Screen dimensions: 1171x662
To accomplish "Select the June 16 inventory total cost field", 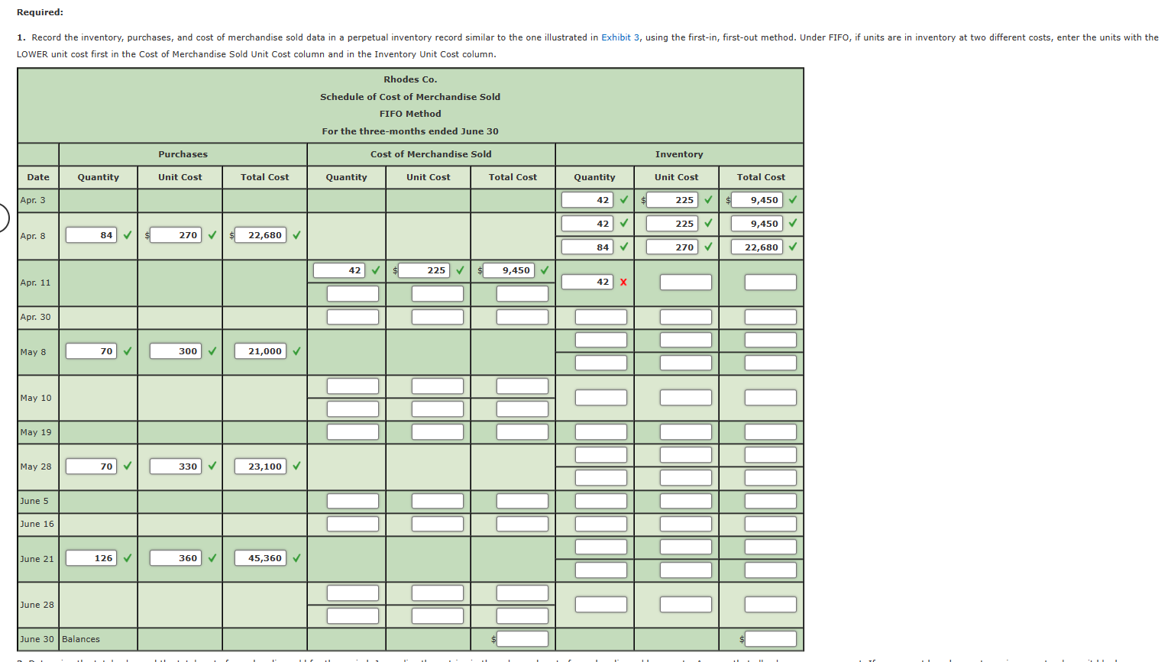I will coord(770,524).
